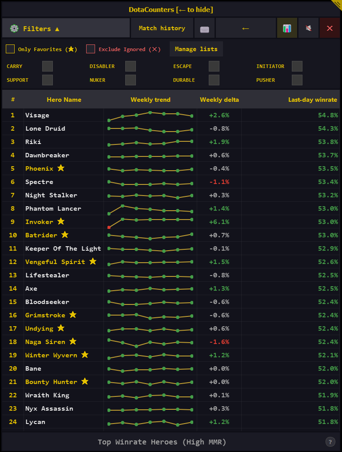This screenshot has width=342, height=452.
Task: Click the red X close button
Action: (x=330, y=28)
